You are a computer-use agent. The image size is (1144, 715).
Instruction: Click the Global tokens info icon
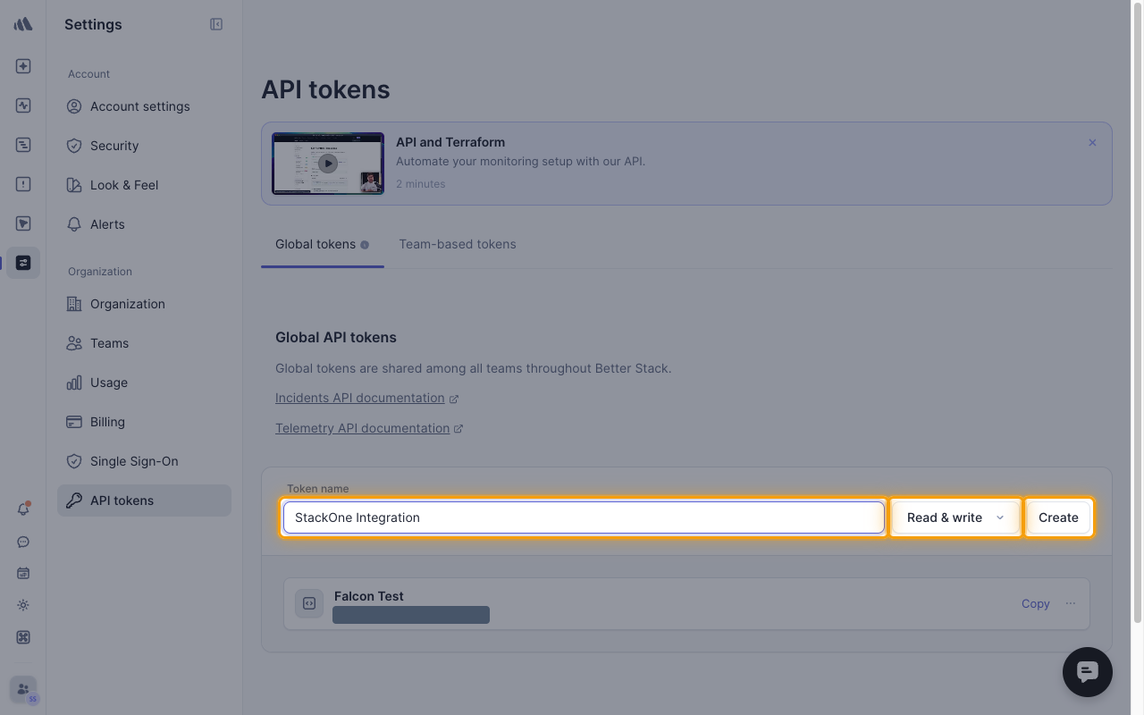[365, 245]
